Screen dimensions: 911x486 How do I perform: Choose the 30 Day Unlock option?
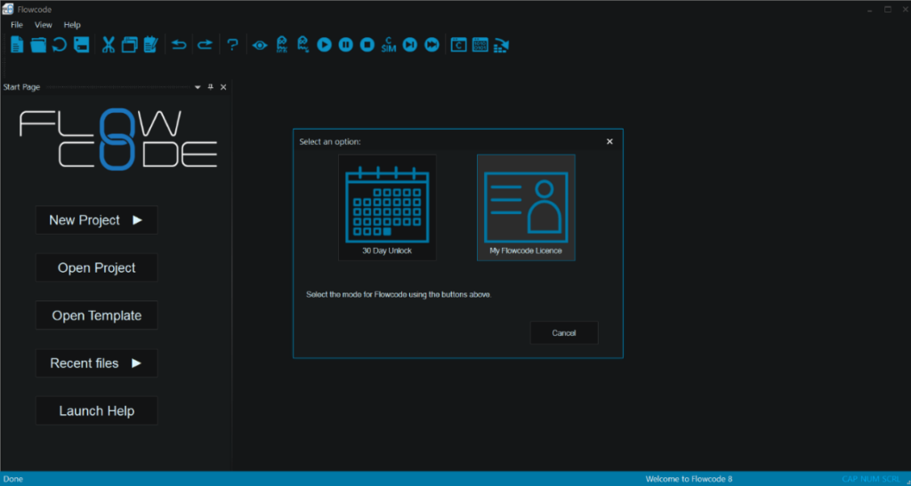pos(387,208)
